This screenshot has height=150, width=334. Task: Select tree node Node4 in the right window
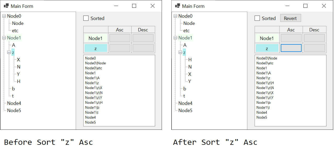[185, 103]
